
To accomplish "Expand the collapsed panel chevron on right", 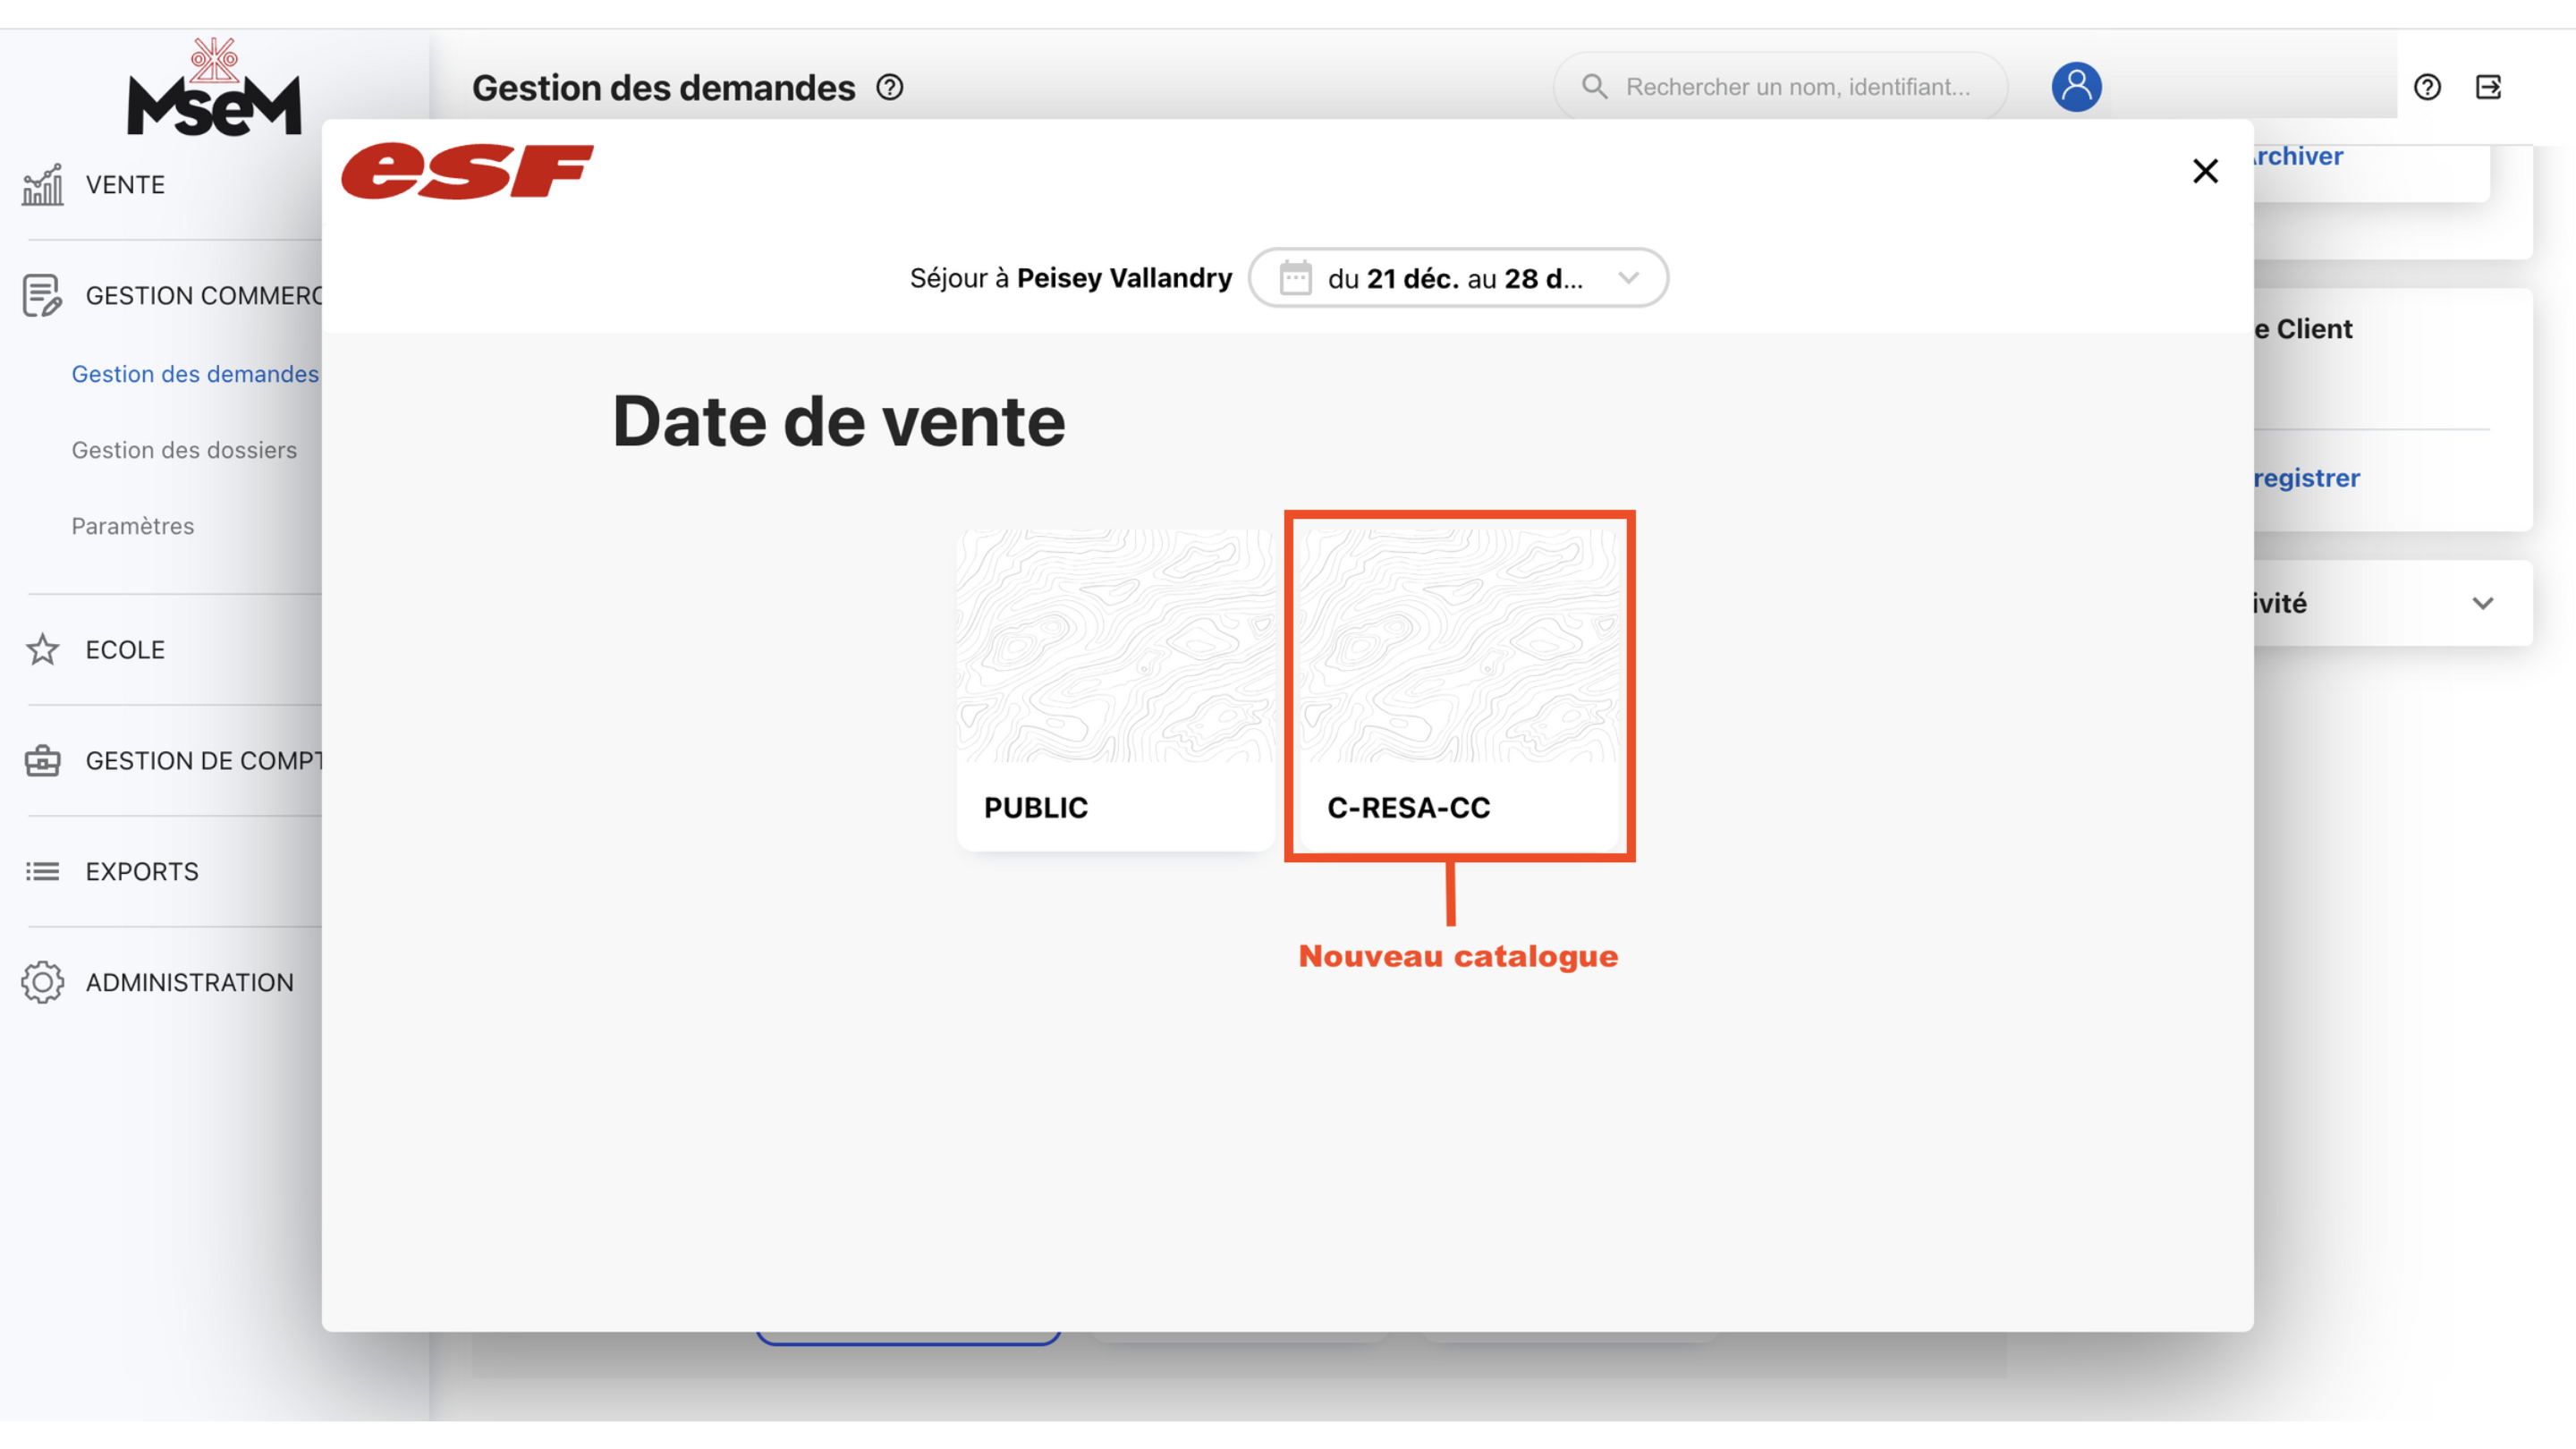I will (2482, 603).
